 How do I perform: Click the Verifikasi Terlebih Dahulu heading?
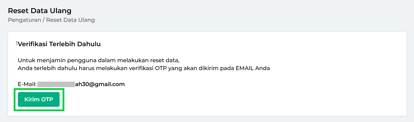pos(59,44)
